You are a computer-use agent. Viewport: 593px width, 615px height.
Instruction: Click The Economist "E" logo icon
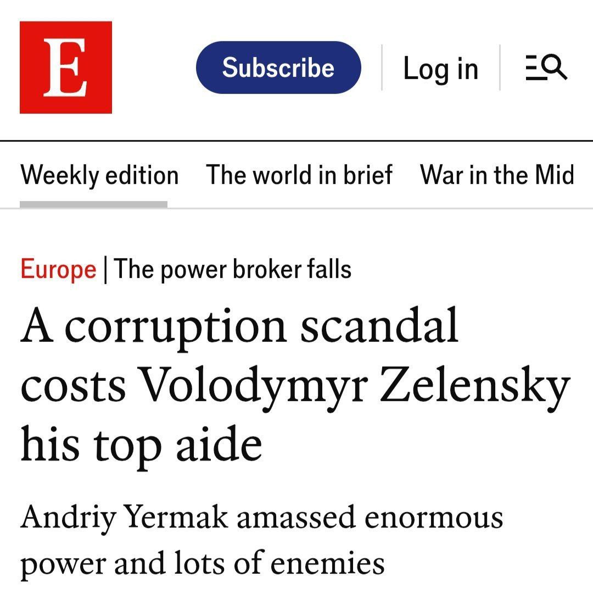pyautogui.click(x=65, y=67)
